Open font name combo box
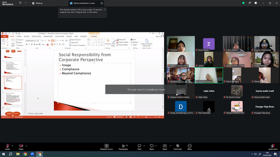The image size is (280, 157). [31, 41]
